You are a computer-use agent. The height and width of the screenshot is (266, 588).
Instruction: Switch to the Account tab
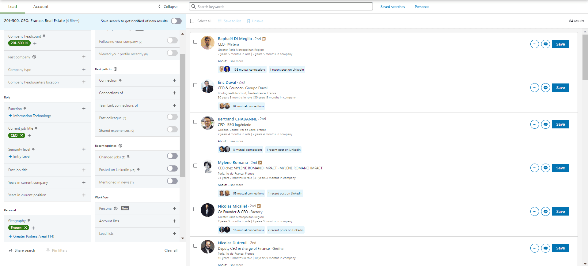[x=41, y=6]
